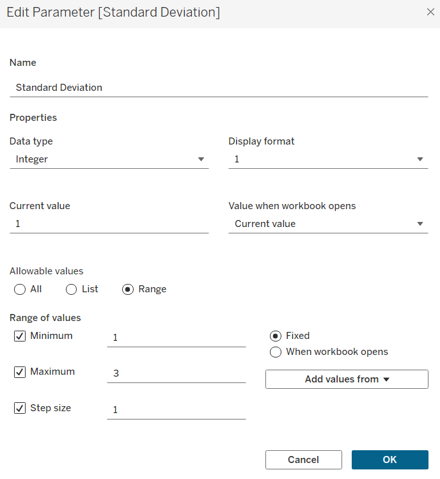This screenshot has height=479, width=440.
Task: Click the Current value input field
Action: (109, 224)
